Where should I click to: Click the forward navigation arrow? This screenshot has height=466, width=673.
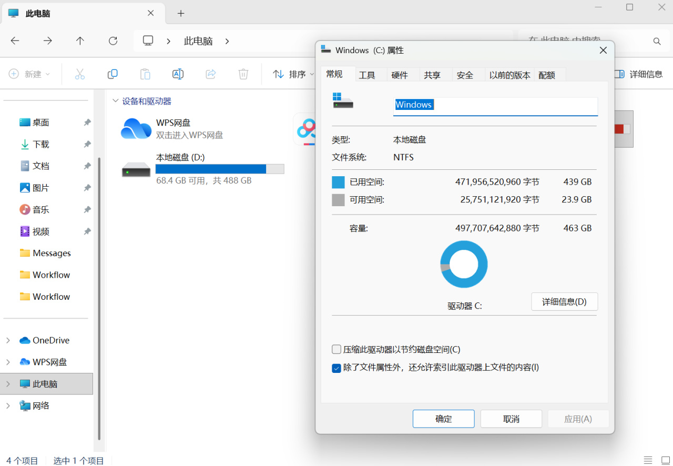click(x=48, y=40)
